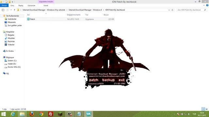Sort by Değiştirme tarihi column

[73, 15]
